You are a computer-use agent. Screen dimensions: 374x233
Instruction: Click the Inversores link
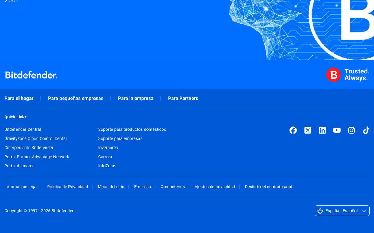click(x=108, y=148)
